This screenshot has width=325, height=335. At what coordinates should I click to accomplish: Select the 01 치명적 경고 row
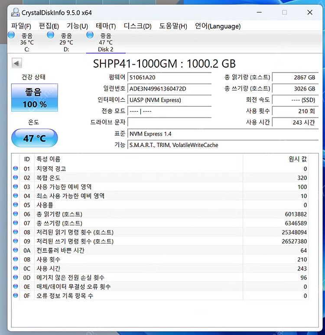(160, 169)
